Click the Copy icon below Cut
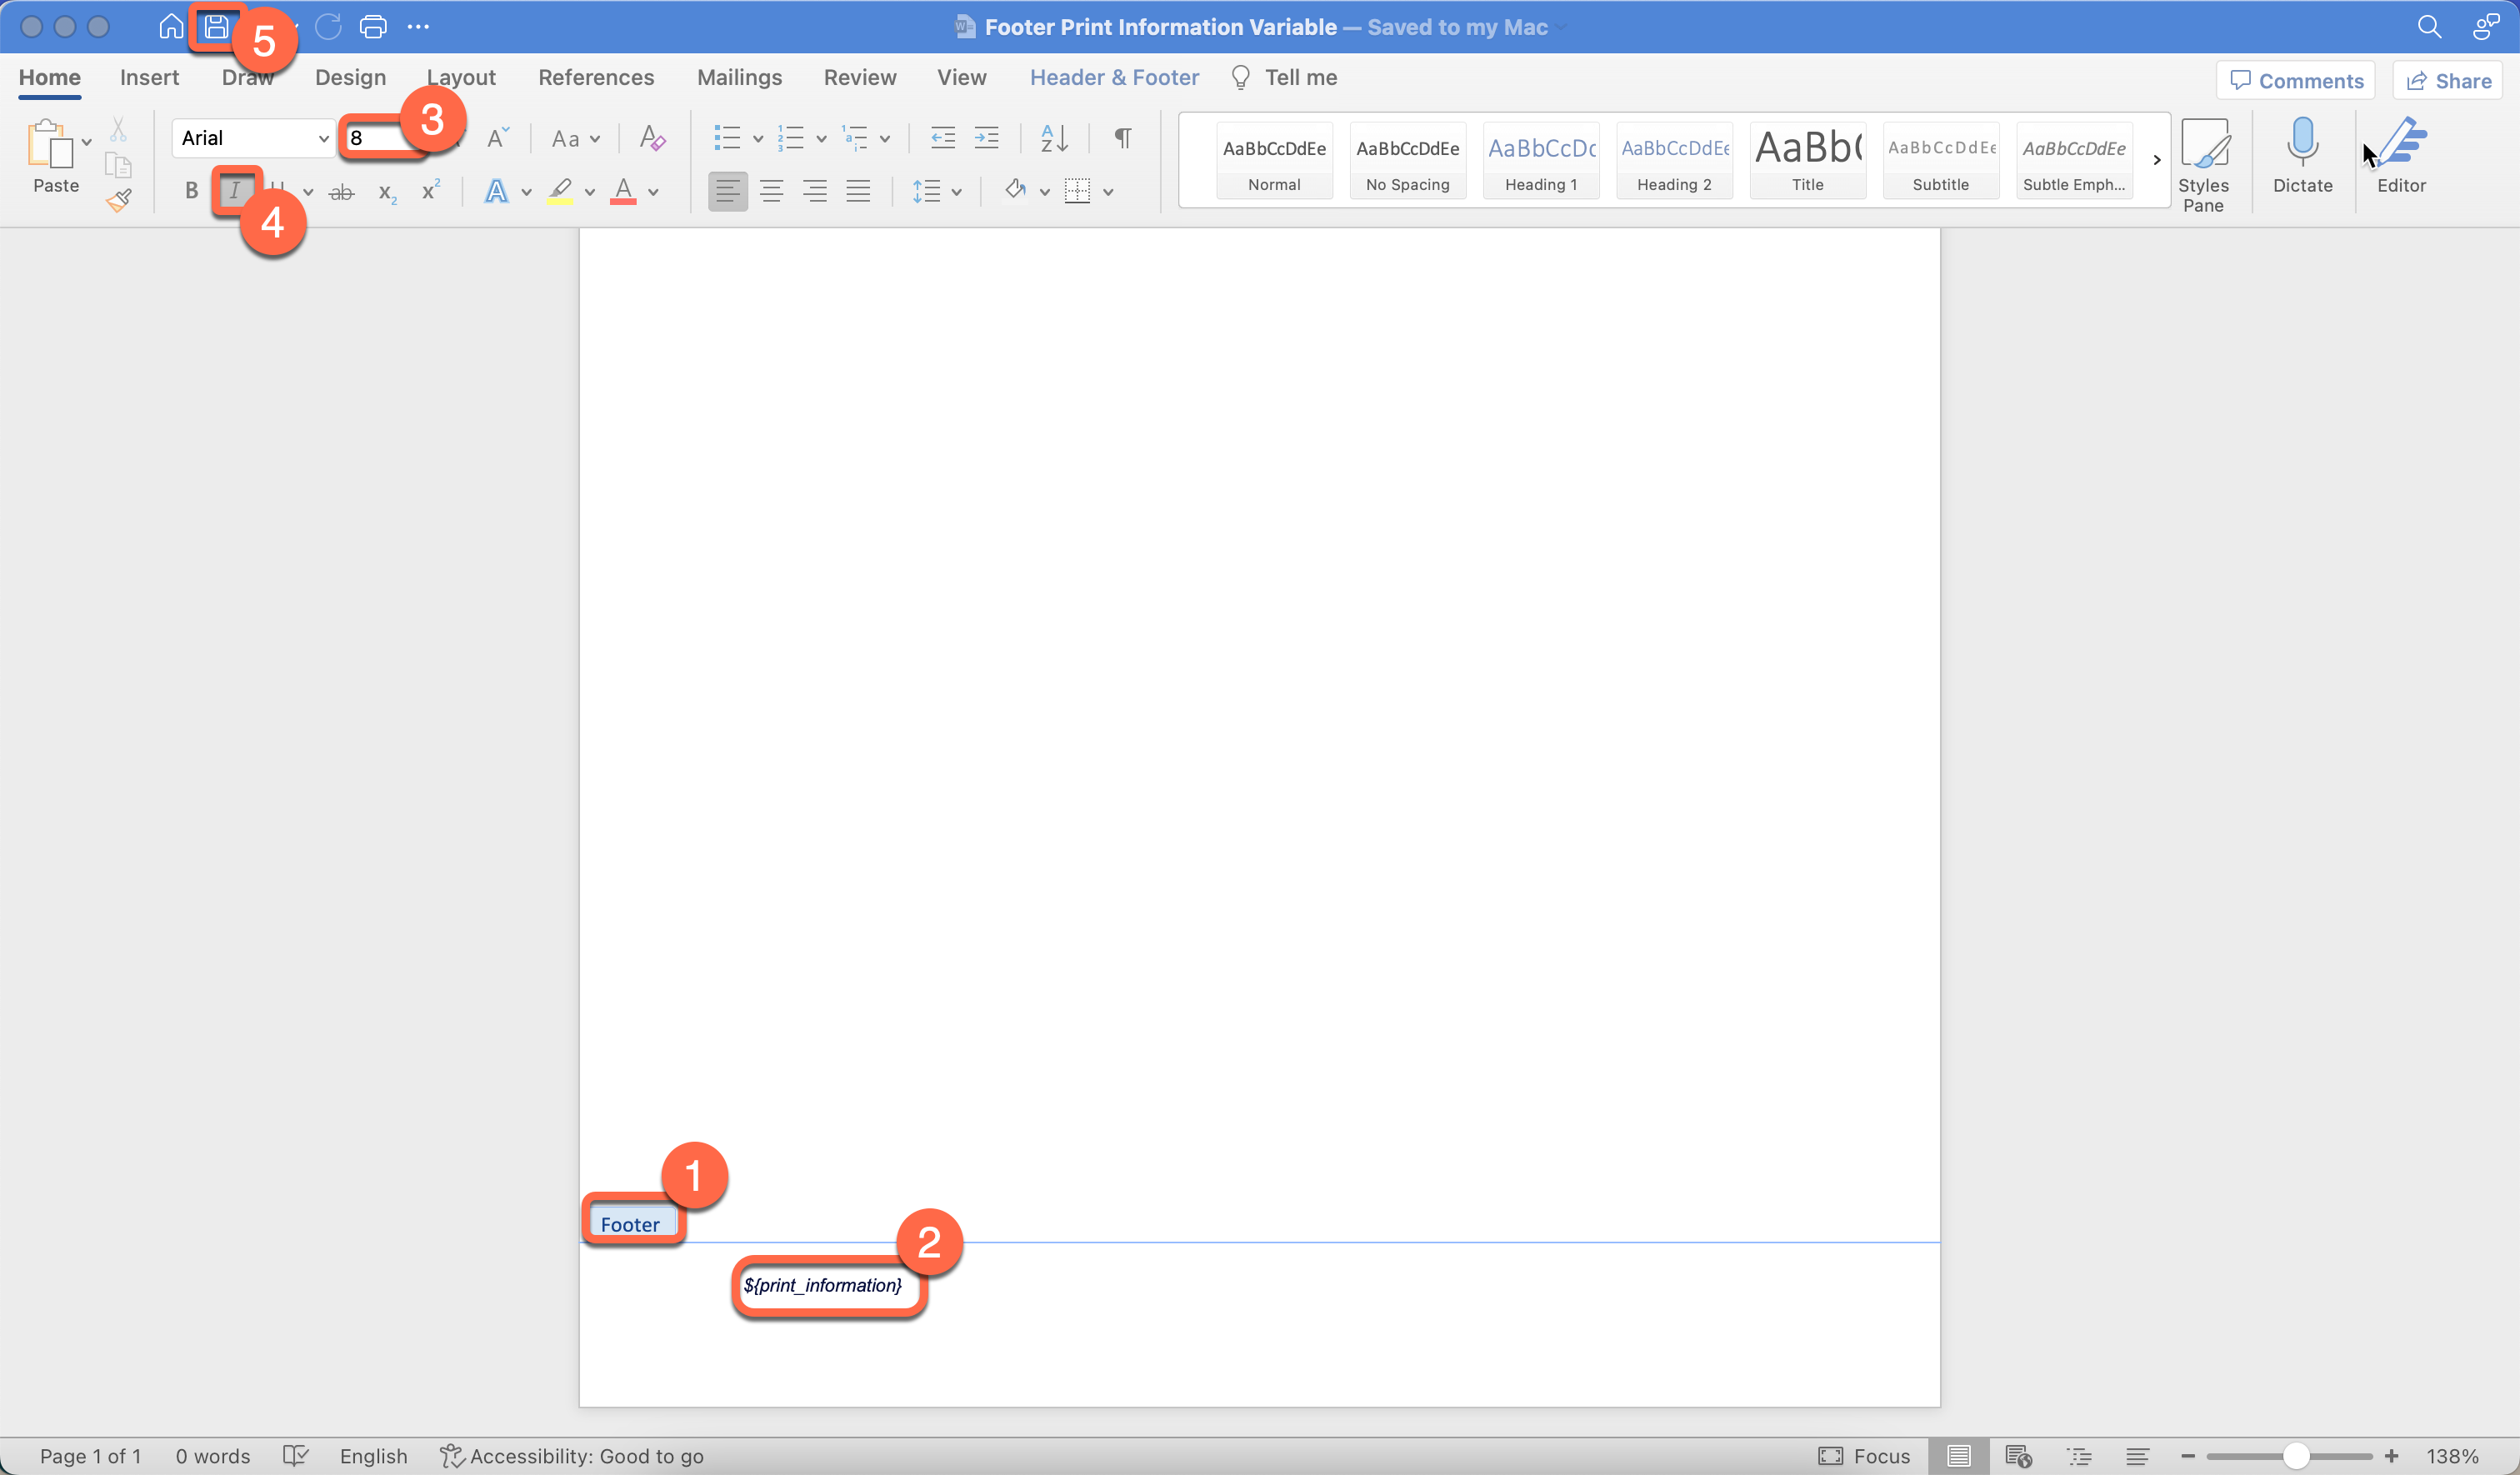The height and width of the screenshot is (1475, 2520). [118, 165]
